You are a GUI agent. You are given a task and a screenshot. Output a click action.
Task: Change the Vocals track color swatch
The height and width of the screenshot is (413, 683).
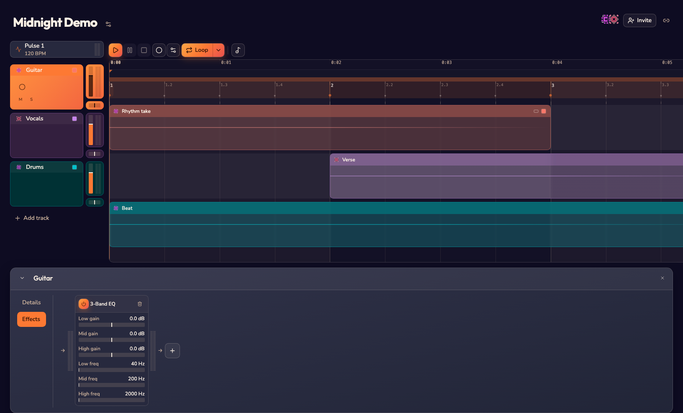click(74, 119)
